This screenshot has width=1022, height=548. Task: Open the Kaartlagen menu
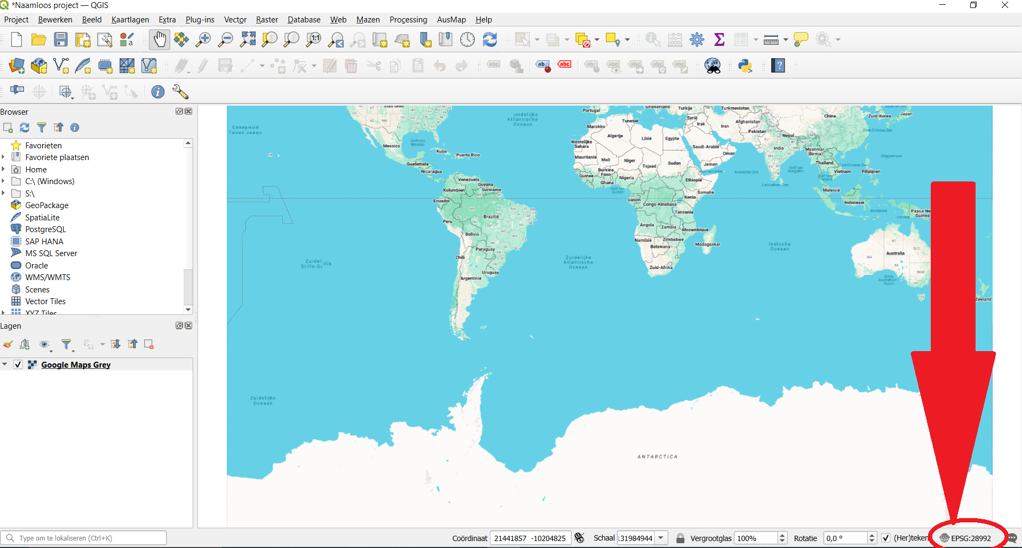[130, 20]
